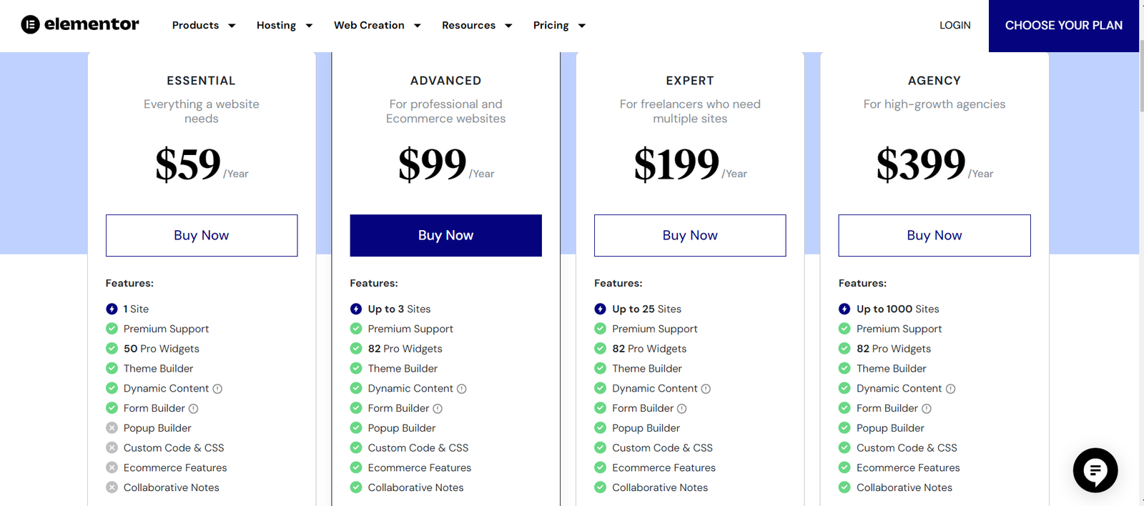Open the Web Creation dropdown
Viewport: 1144px width, 506px height.
[378, 25]
